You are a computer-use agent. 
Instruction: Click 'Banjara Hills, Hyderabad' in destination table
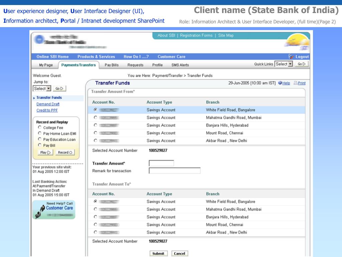pos(227,217)
